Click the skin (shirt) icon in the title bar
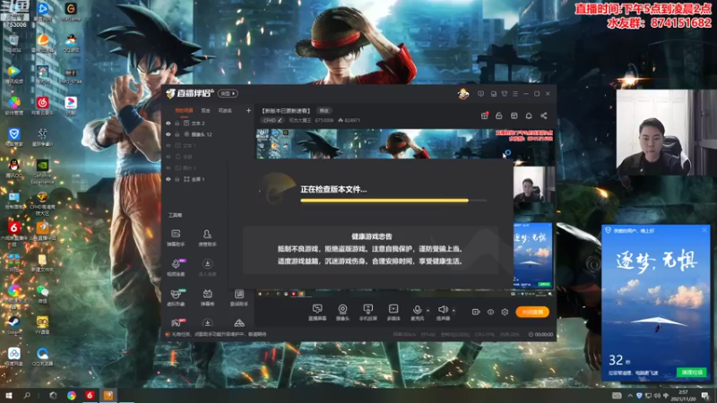Screen dimensions: 717x403 click(x=505, y=94)
